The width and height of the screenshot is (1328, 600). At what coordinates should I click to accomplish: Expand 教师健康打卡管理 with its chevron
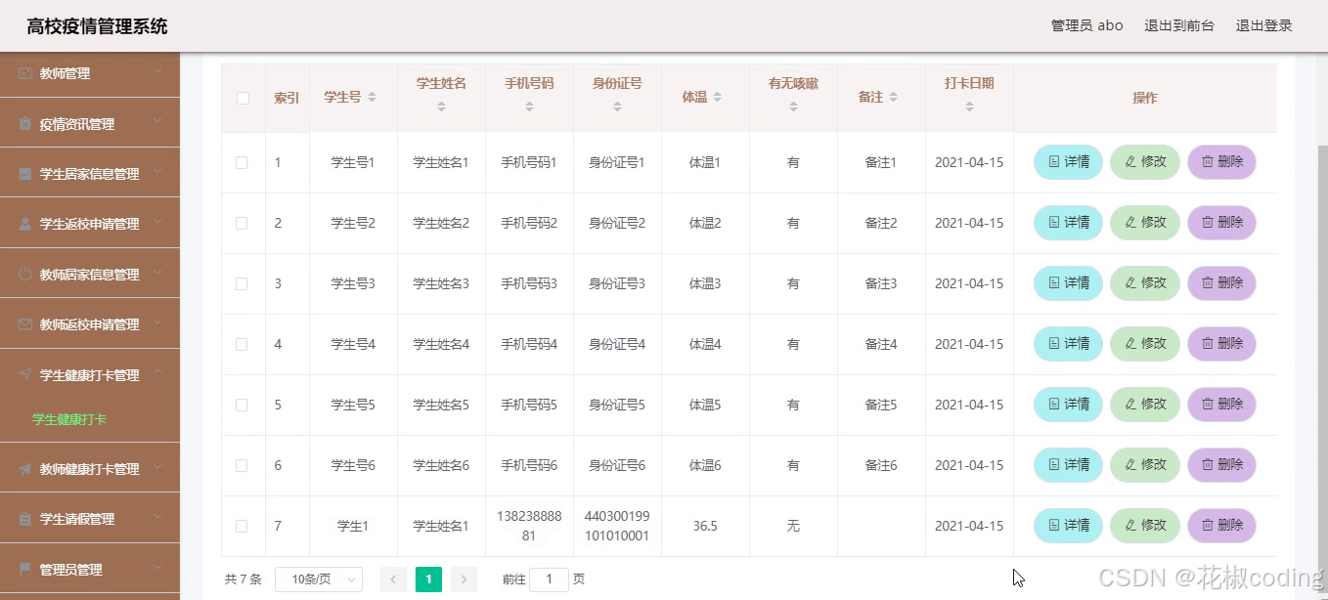(x=156, y=468)
